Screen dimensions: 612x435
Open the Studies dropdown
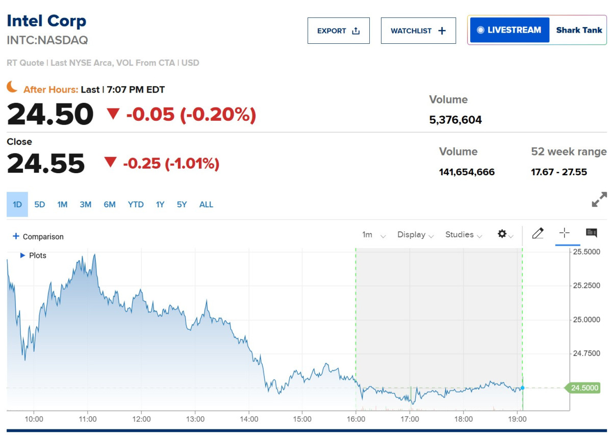[x=464, y=235]
